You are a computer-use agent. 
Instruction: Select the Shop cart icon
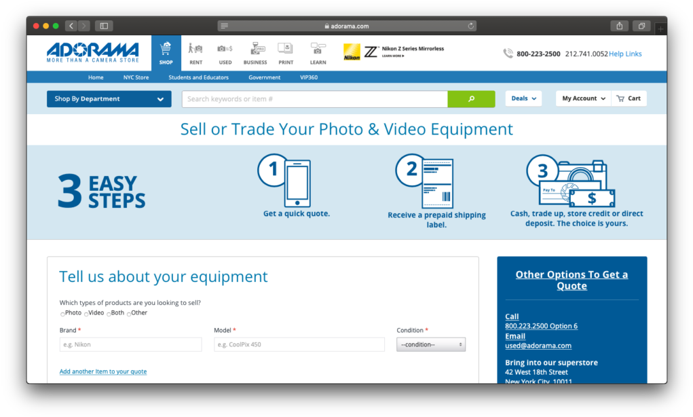[166, 49]
